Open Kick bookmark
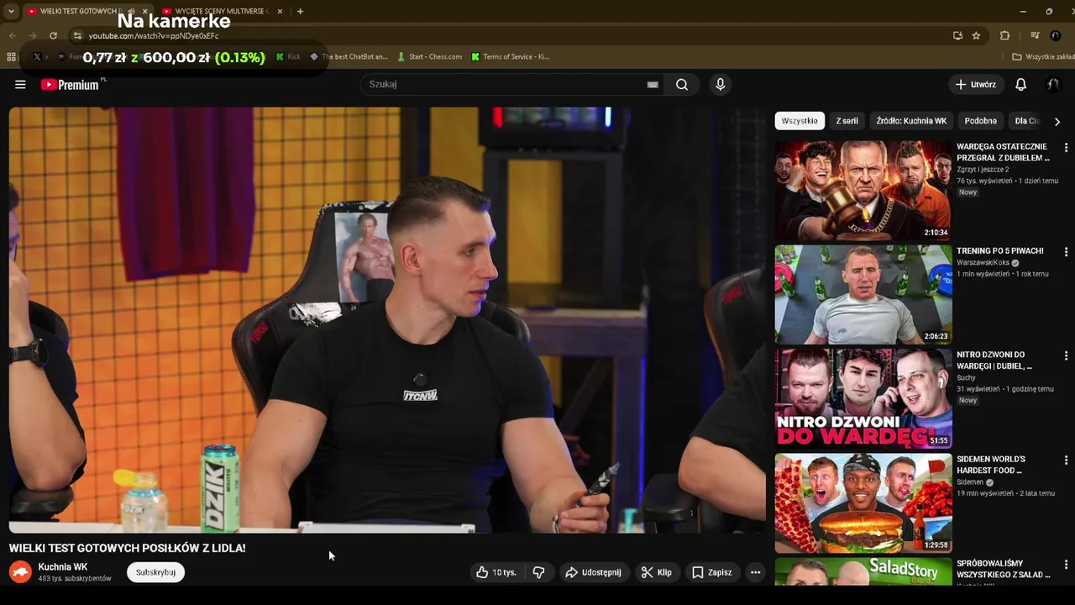Image resolution: width=1075 pixels, height=605 pixels. point(288,56)
